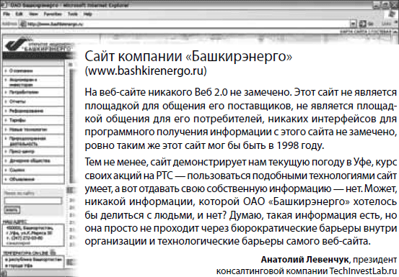The width and height of the screenshot is (399, 277).
Task: Click the address bar URL field
Action: [x=188, y=24]
